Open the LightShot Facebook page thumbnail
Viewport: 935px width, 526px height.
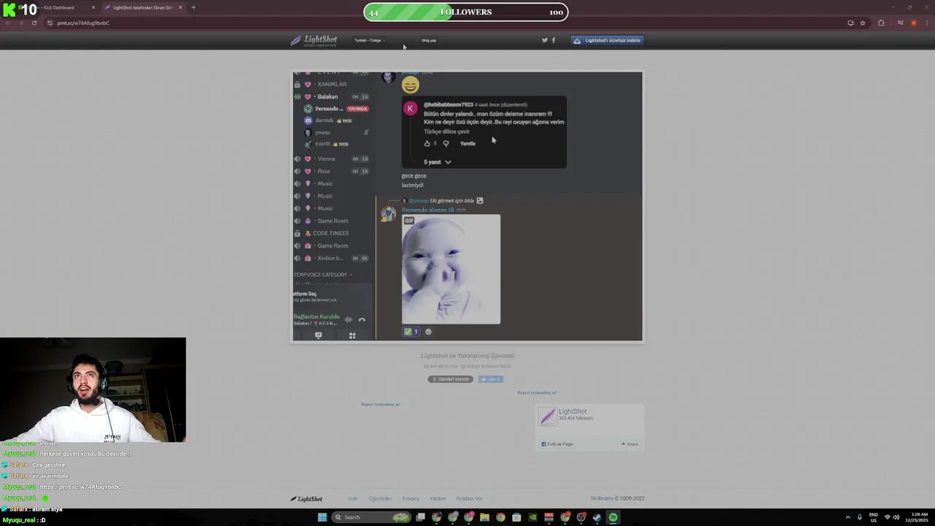(x=547, y=417)
